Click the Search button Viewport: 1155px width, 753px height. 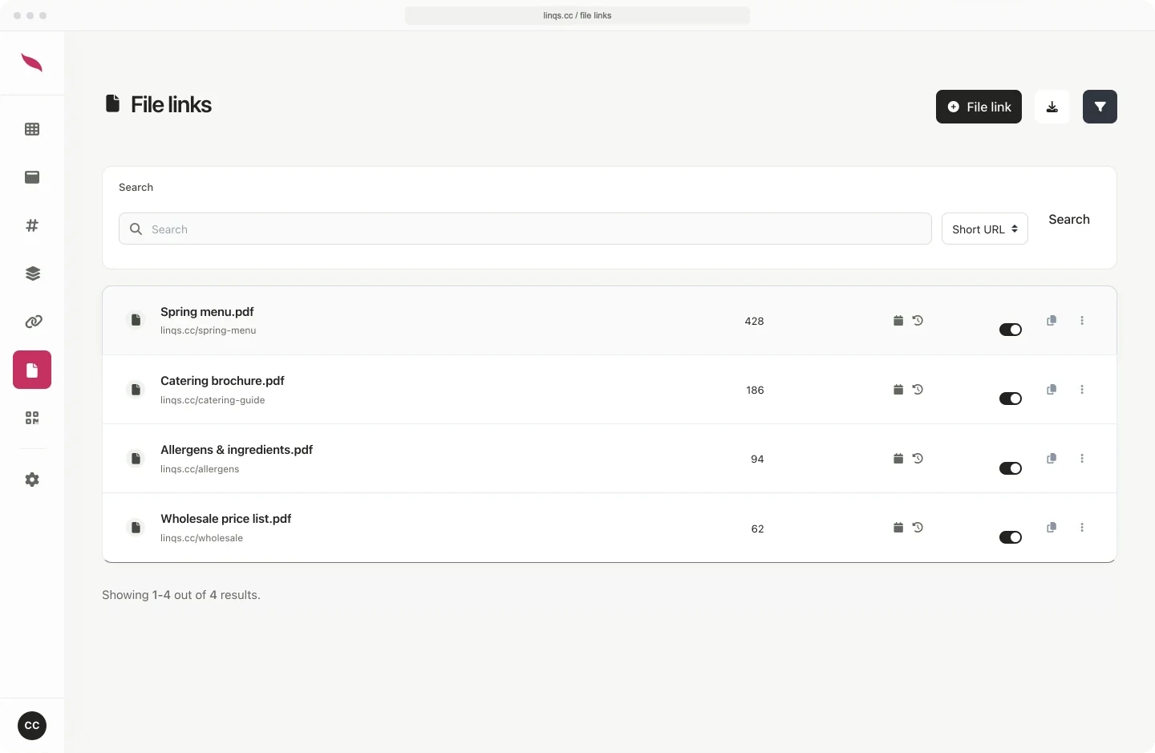click(x=1069, y=220)
